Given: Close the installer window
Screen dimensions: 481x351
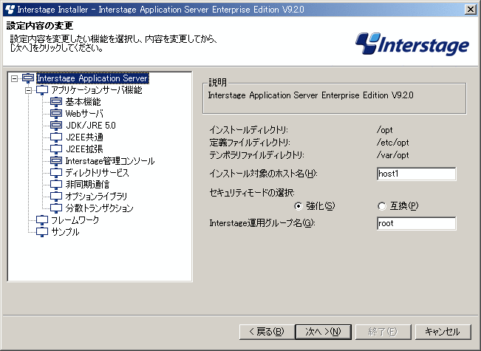Looking at the screenshot, I should point(470,10).
